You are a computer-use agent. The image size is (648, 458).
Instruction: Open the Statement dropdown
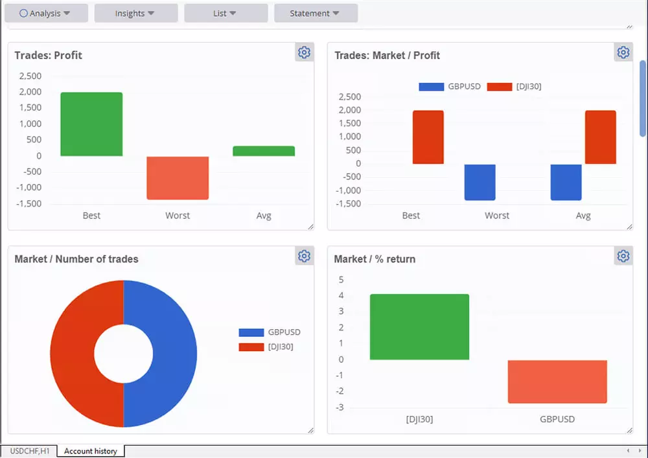click(x=316, y=12)
